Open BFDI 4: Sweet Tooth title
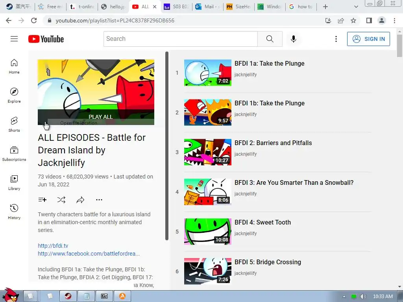 (x=263, y=223)
